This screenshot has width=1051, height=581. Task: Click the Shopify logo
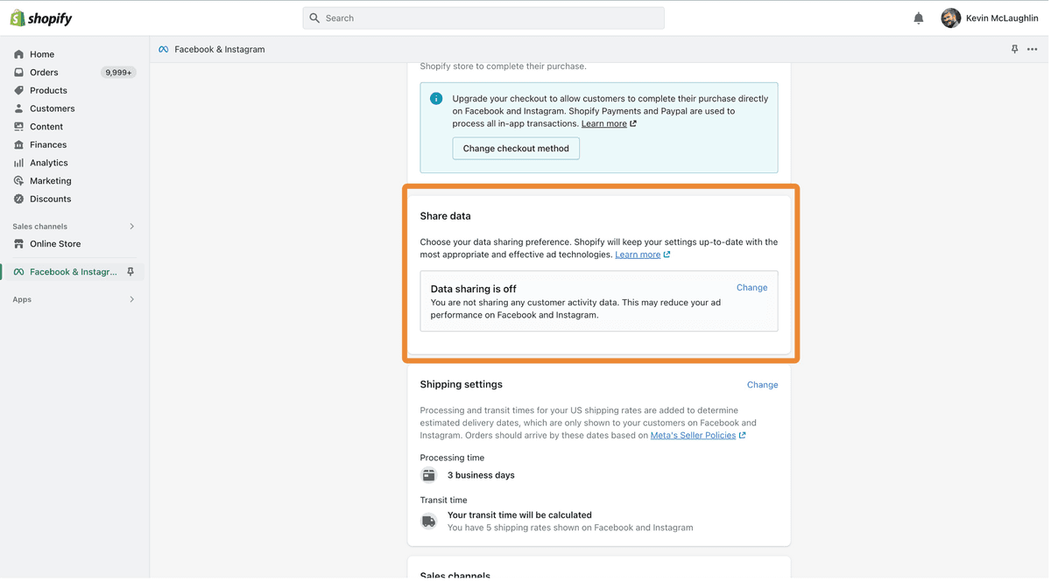(41, 18)
